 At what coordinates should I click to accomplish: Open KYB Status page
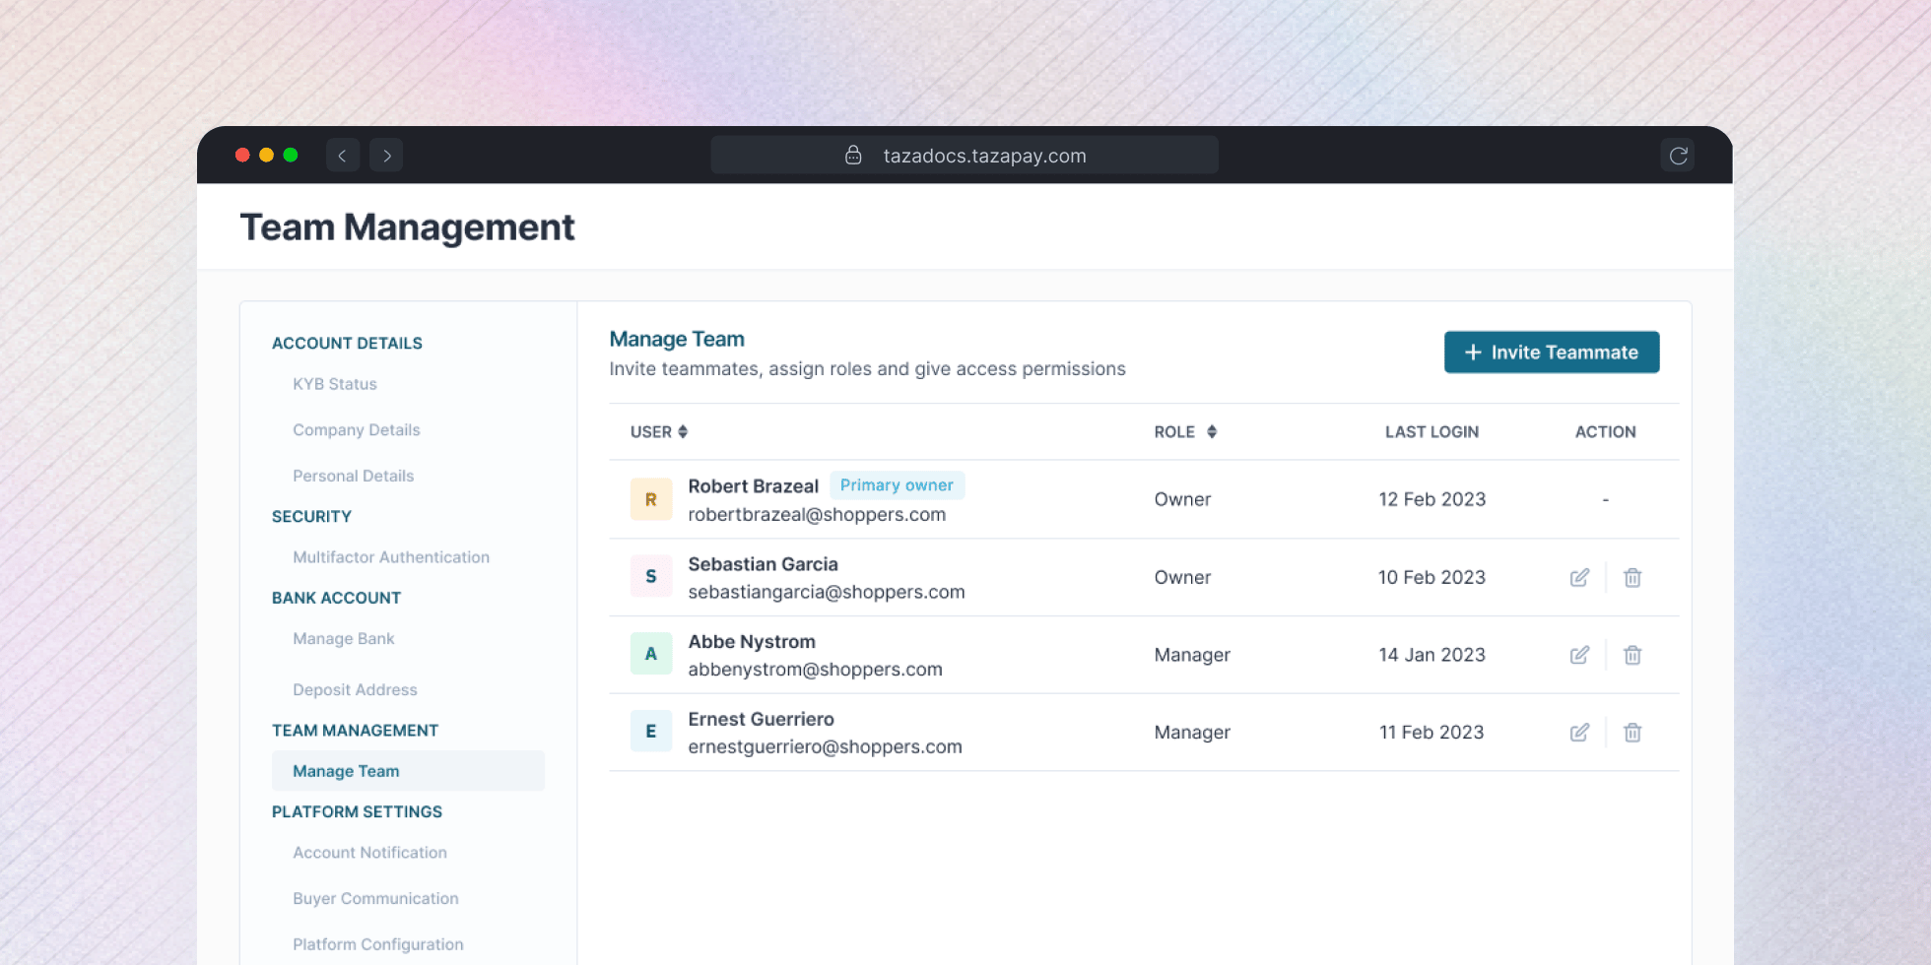tap(335, 384)
